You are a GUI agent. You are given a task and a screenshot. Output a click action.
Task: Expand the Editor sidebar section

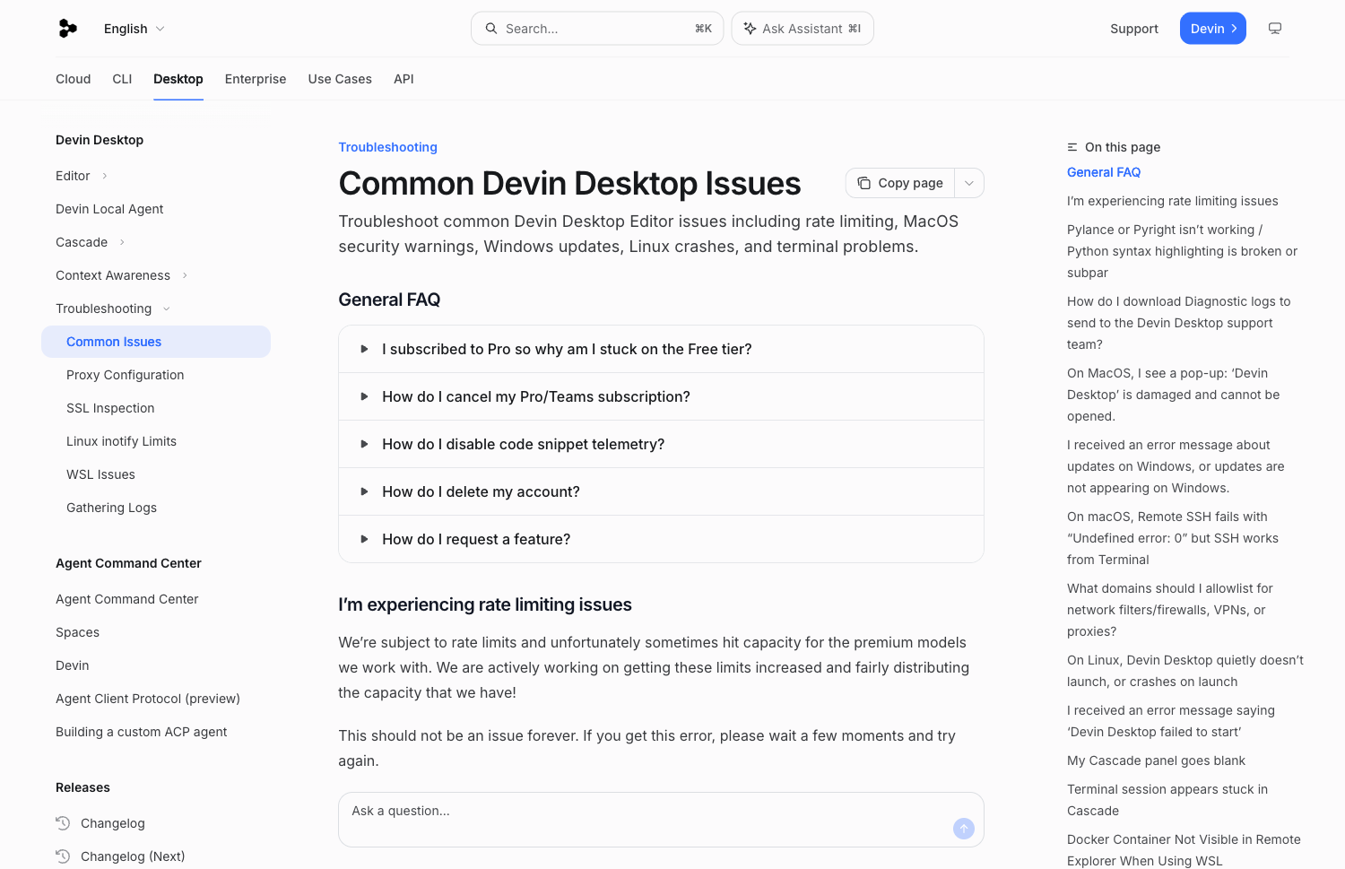tap(105, 176)
